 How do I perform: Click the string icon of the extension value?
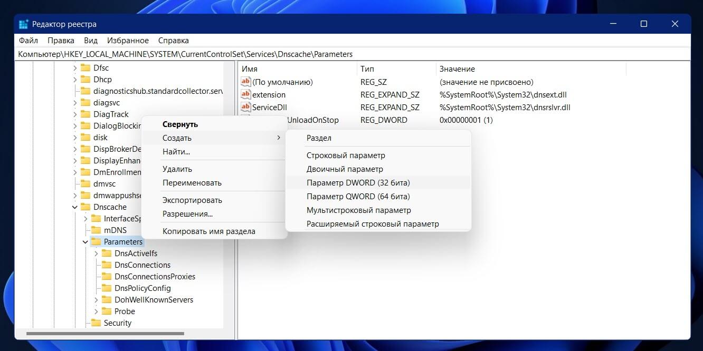(245, 94)
